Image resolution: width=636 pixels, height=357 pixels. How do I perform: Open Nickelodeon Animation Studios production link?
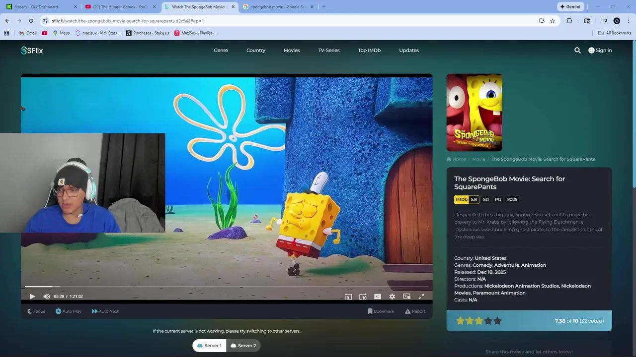(522, 286)
